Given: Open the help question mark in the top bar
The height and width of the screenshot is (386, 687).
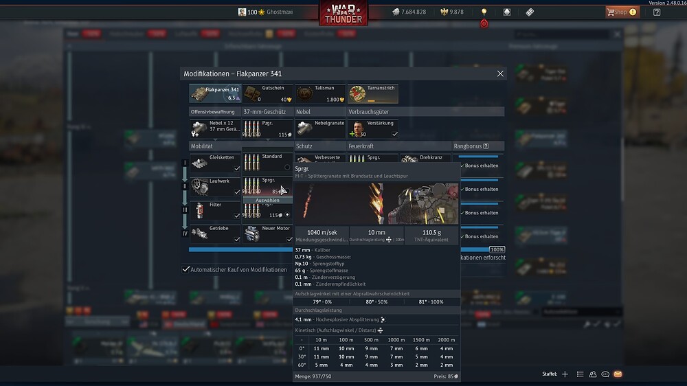Looking at the screenshot, I should click(x=656, y=12).
